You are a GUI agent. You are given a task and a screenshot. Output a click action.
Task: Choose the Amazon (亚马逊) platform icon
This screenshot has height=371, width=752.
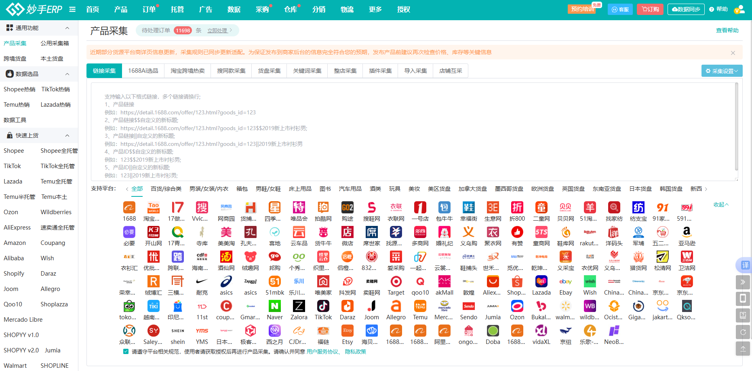point(687,232)
